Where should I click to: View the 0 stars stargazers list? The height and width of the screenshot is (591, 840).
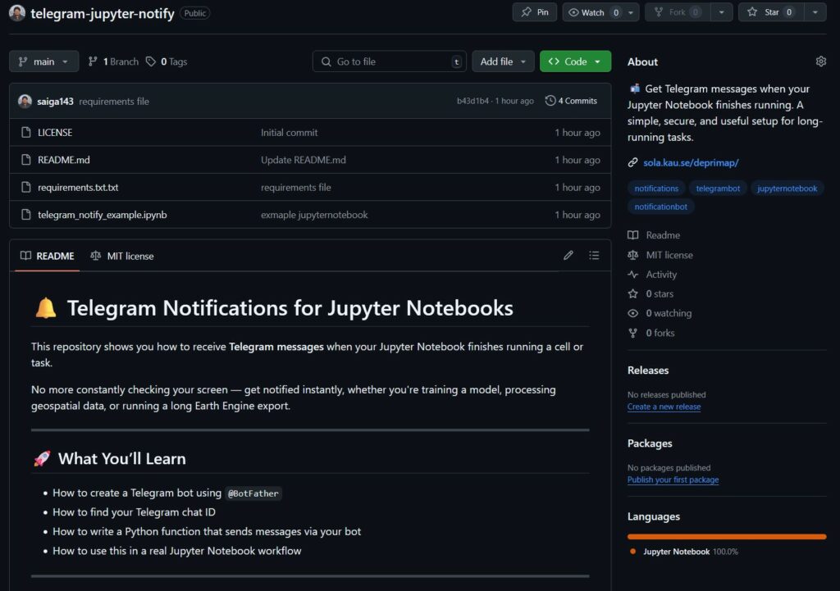tap(651, 293)
